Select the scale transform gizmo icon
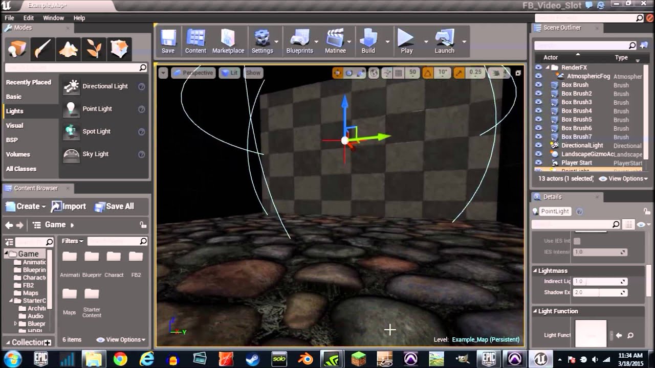Image resolution: width=655 pixels, height=368 pixels. click(361, 73)
